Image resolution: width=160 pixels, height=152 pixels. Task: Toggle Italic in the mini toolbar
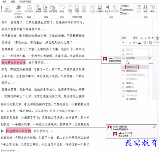[x=127, y=42]
